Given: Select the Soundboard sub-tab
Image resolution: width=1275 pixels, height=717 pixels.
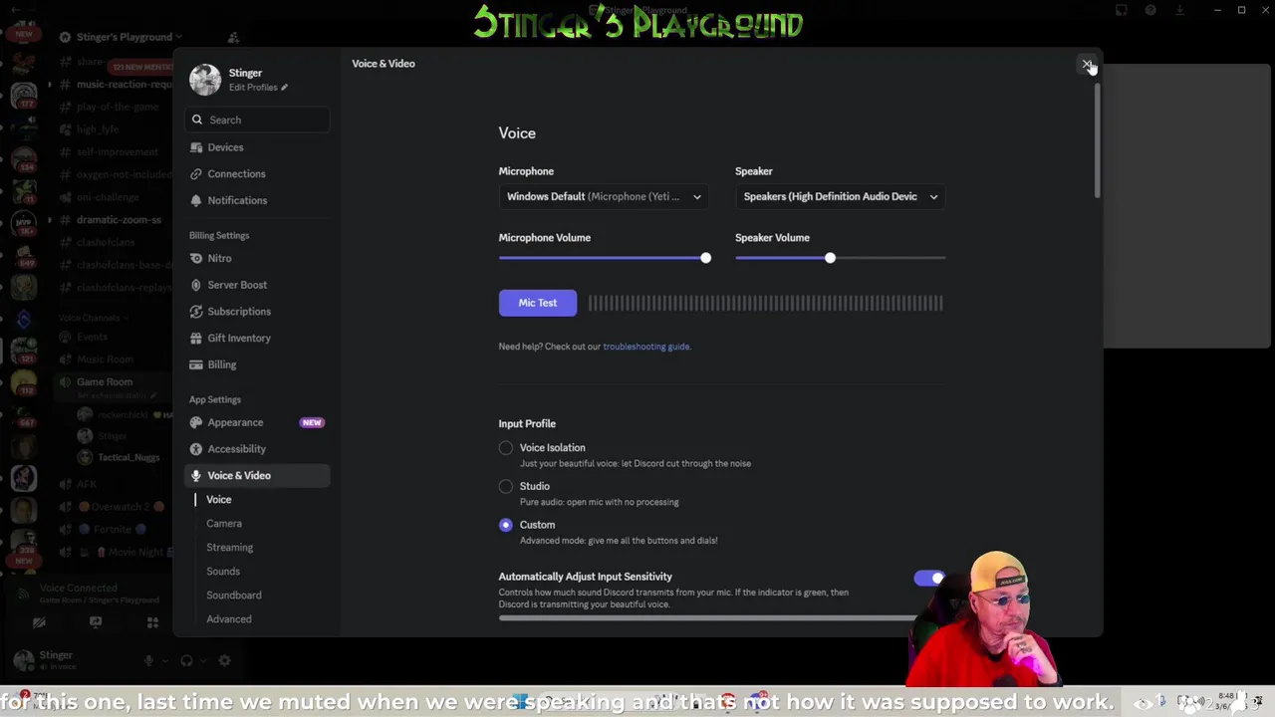Looking at the screenshot, I should (x=234, y=596).
